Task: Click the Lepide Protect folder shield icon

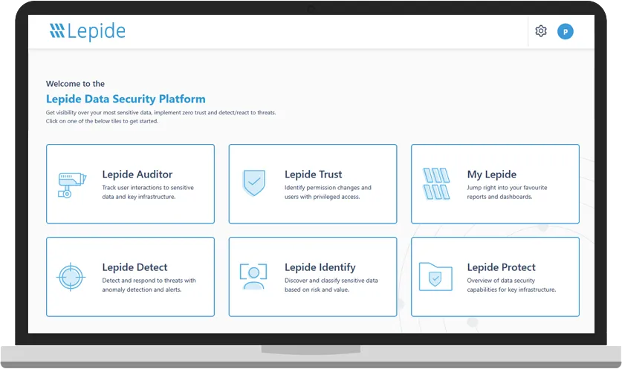Action: point(435,276)
